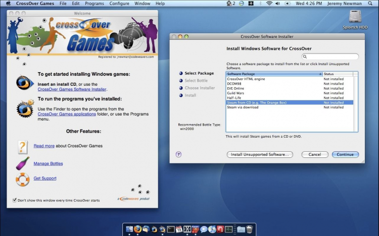Click the Get Support link
The height and width of the screenshot is (236, 379).
[44, 178]
